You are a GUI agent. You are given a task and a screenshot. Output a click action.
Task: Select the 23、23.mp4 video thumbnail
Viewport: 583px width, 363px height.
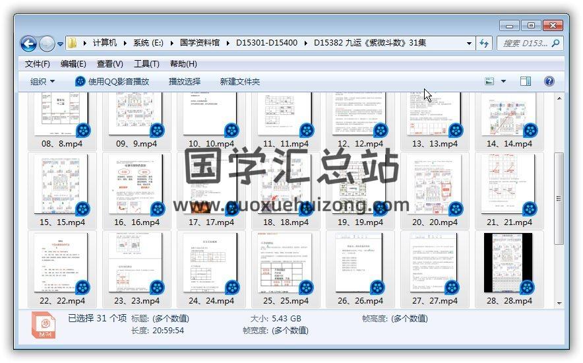point(137,263)
